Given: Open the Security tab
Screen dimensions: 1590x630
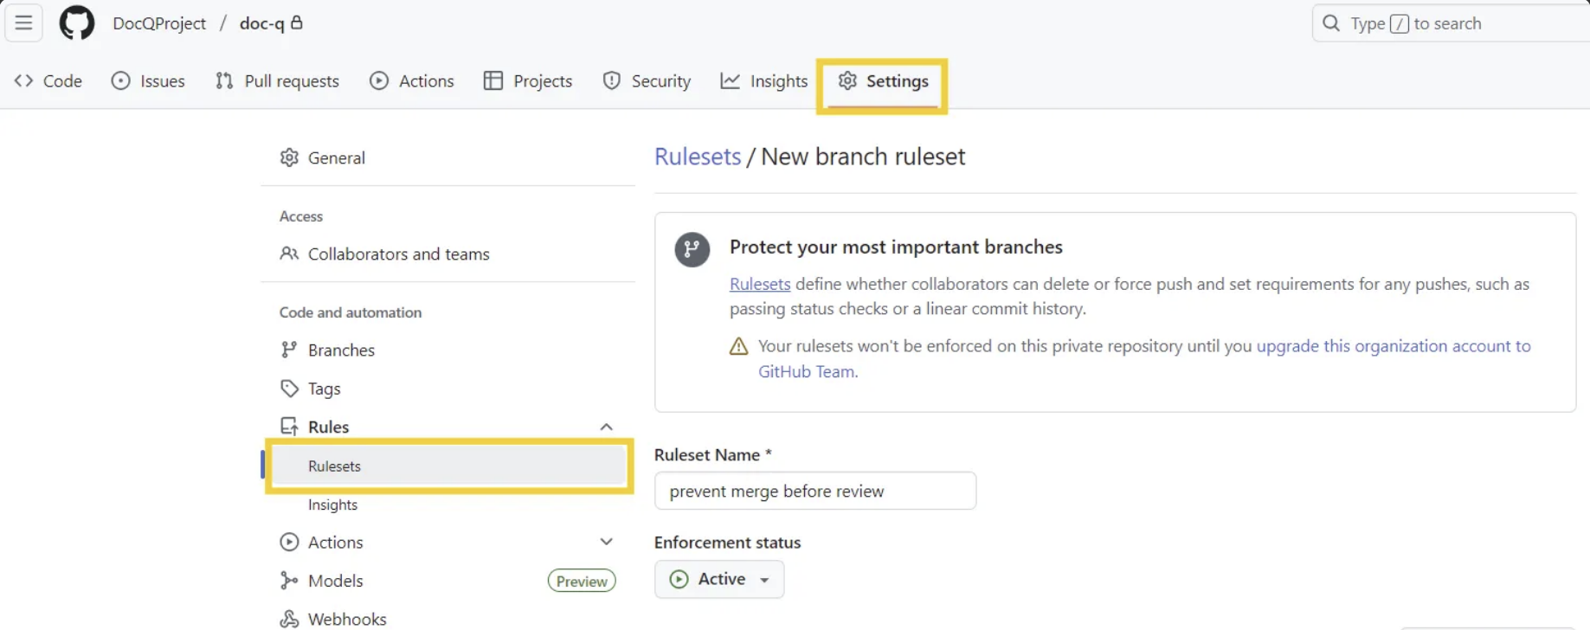Looking at the screenshot, I should pyautogui.click(x=647, y=81).
